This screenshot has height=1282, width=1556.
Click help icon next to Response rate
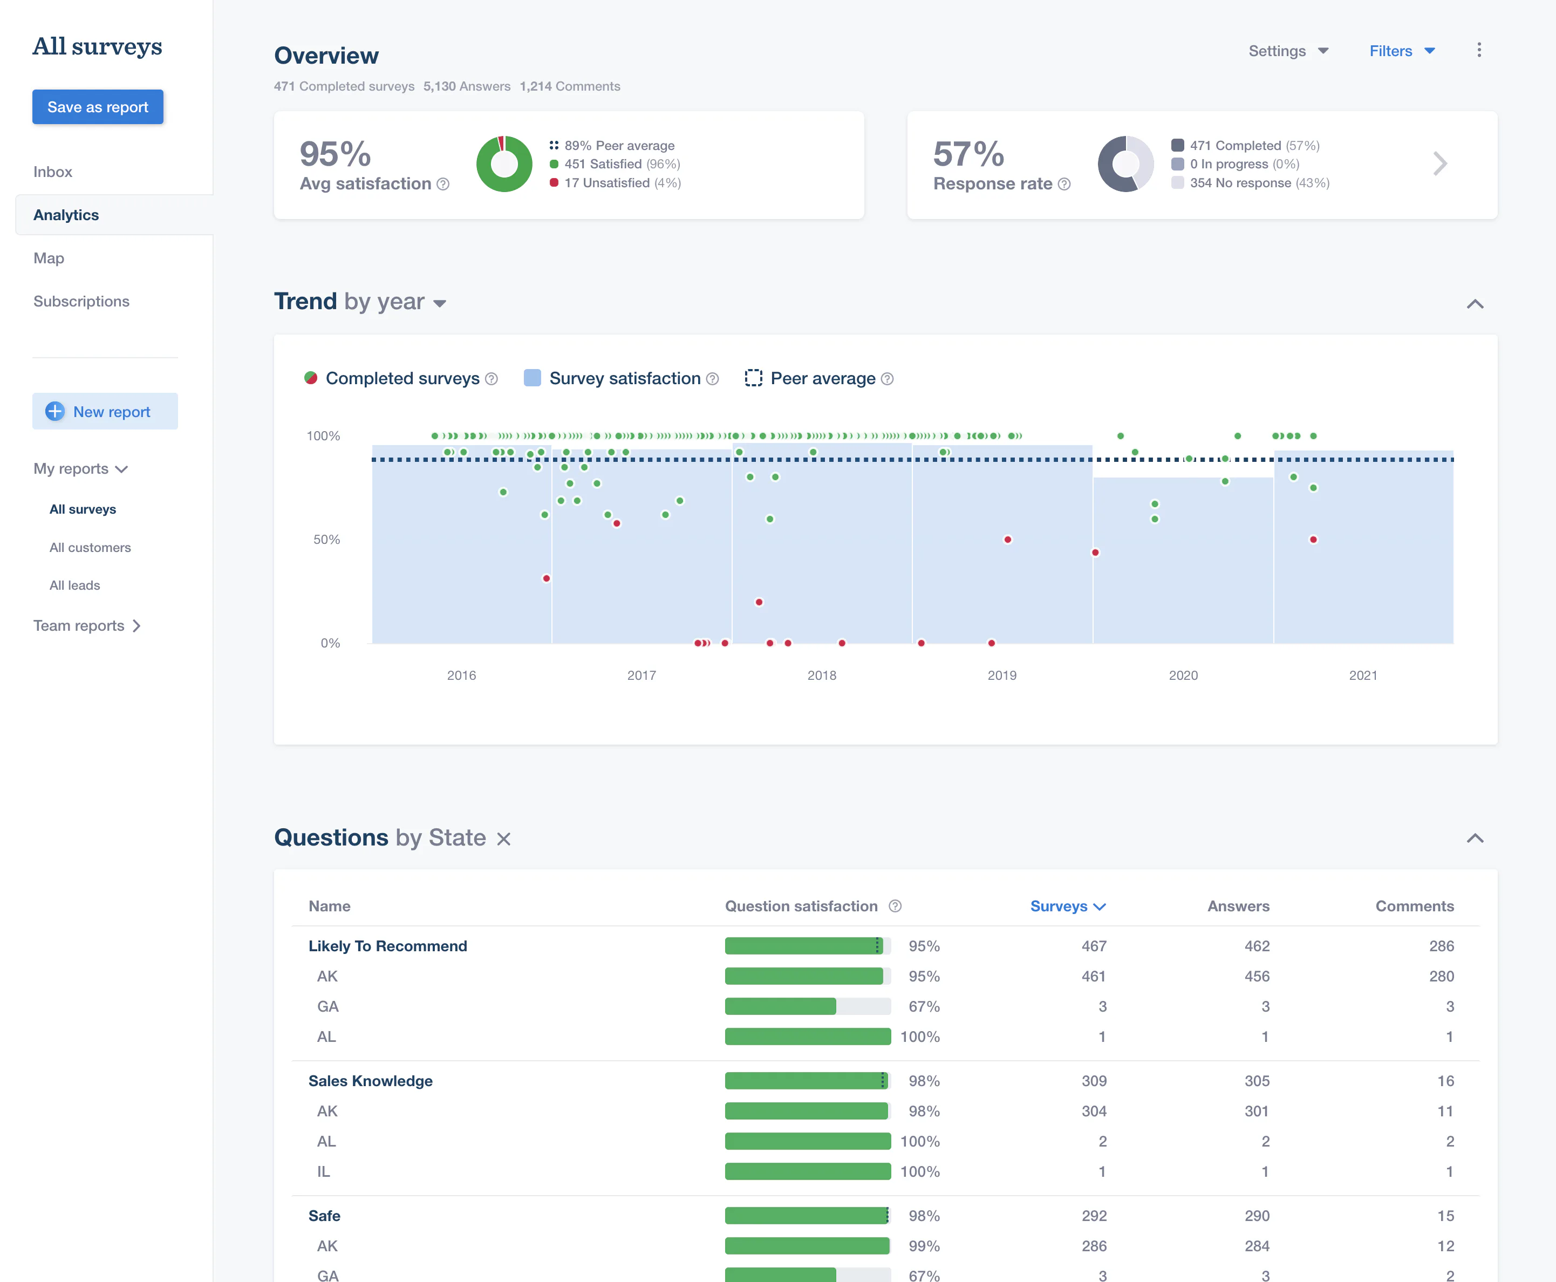pos(1064,184)
